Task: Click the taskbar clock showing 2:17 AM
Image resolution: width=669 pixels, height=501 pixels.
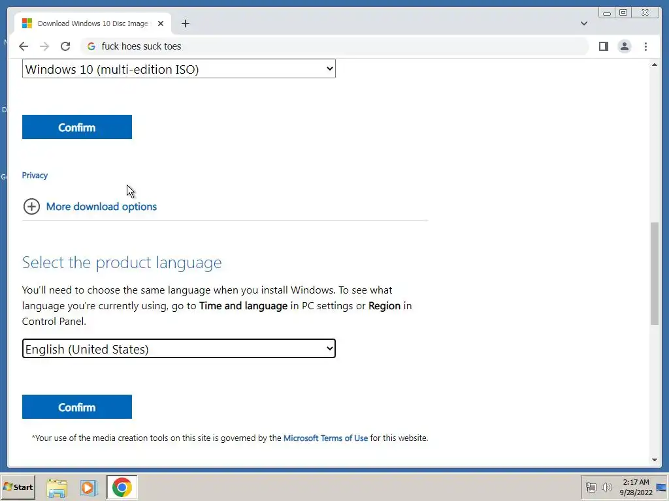Action: [x=636, y=487]
